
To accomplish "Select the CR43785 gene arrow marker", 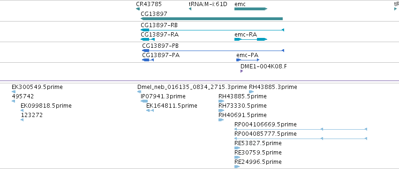I will click(x=138, y=9).
